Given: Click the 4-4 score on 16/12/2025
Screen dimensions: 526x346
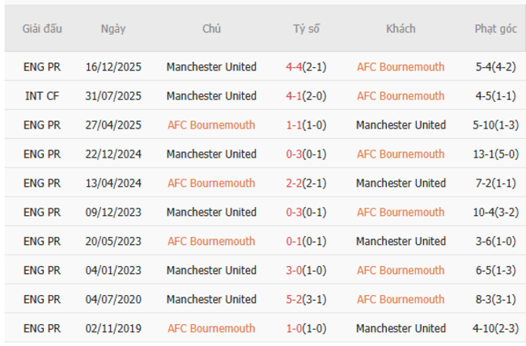Looking at the screenshot, I should (x=295, y=67).
